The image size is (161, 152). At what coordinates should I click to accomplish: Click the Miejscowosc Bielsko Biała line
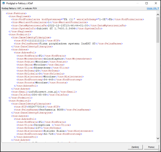point(55,131)
